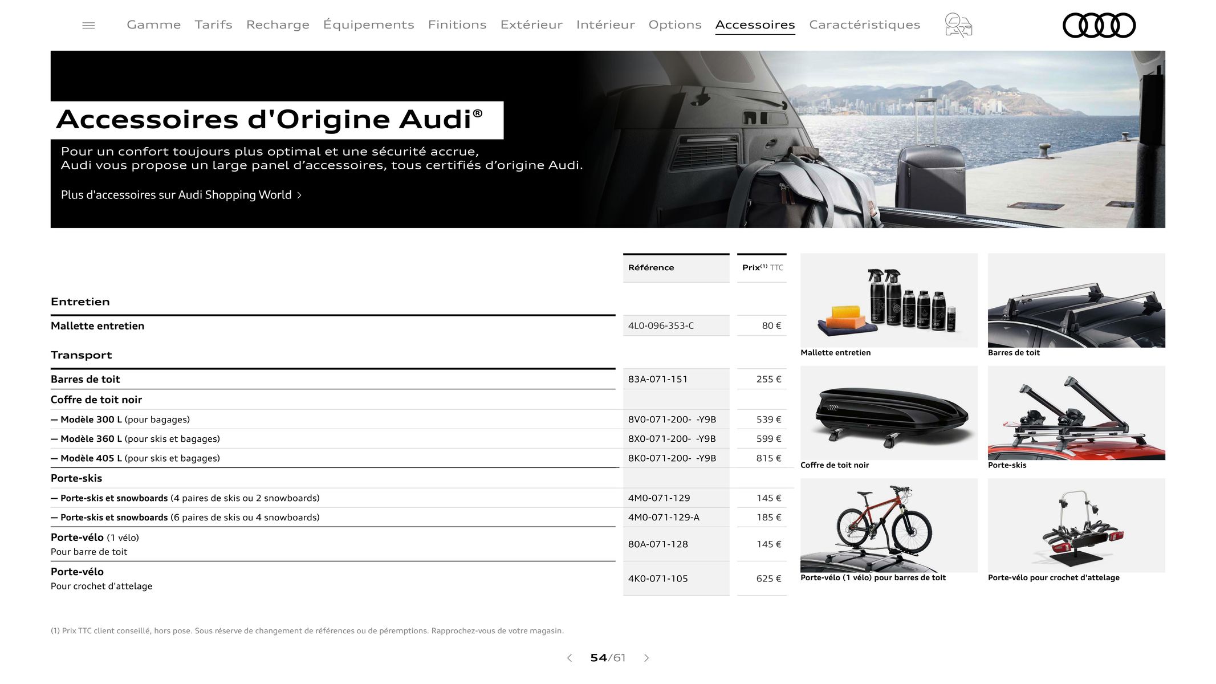Viewport: 1216px width, 684px height.
Task: Click reference 4M0-071-129
Action: click(659, 498)
